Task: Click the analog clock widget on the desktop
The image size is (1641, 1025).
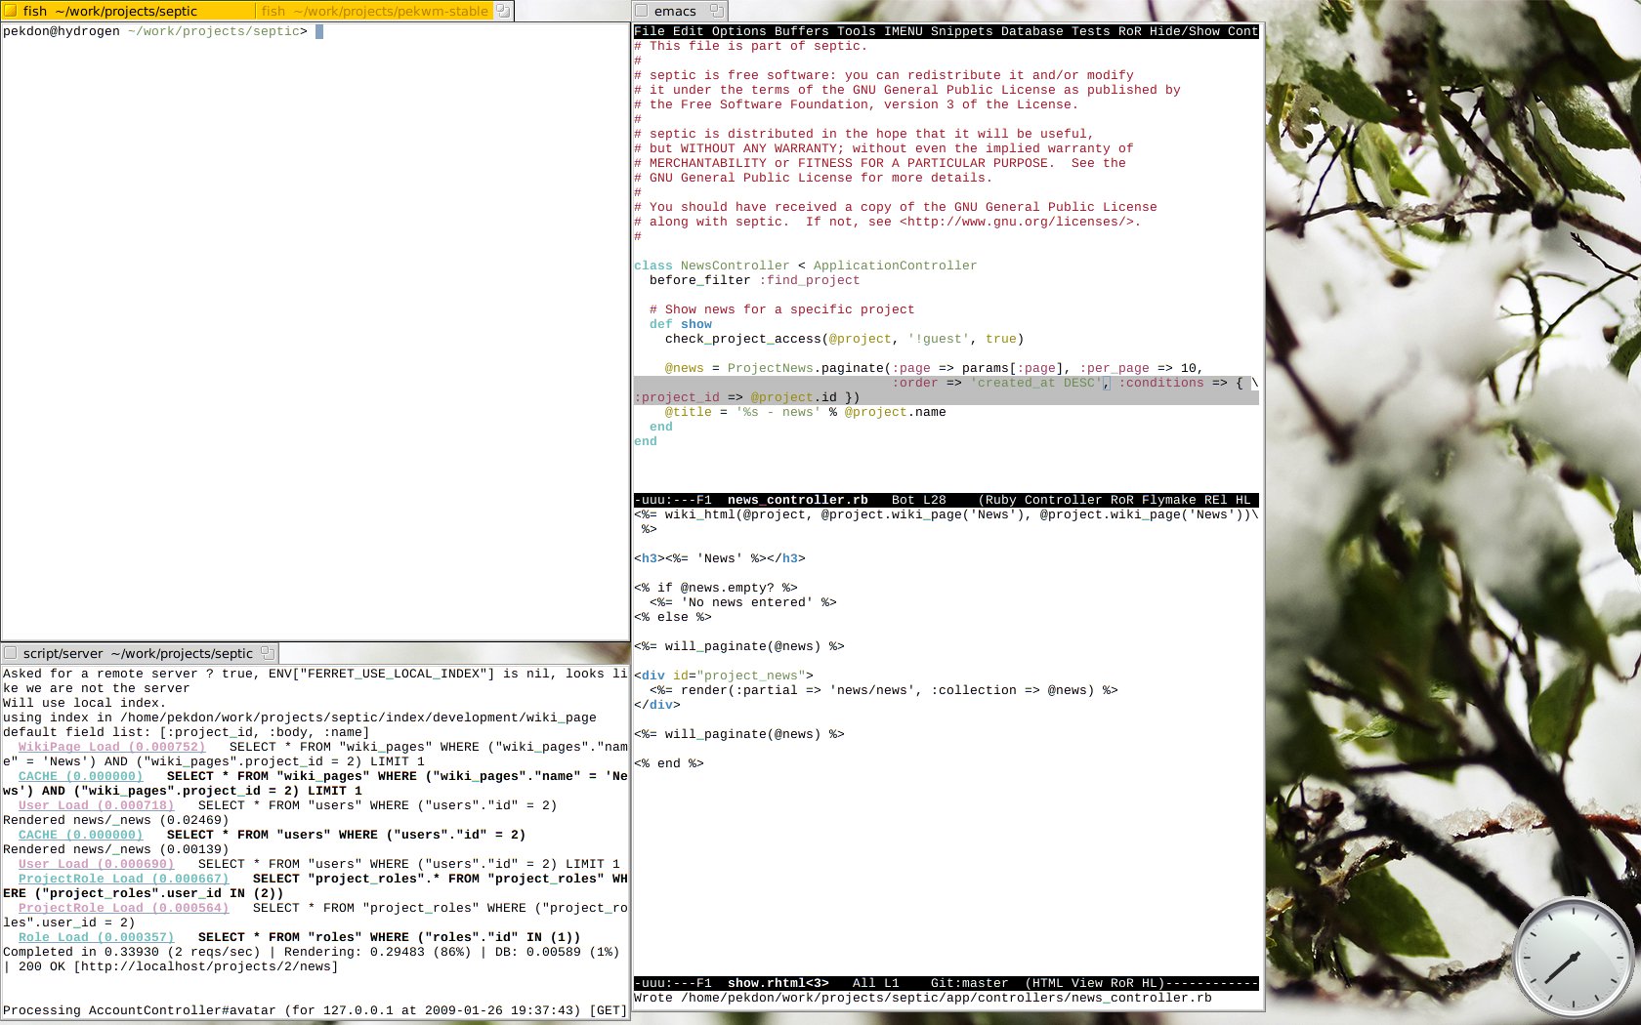Action: [1575, 959]
